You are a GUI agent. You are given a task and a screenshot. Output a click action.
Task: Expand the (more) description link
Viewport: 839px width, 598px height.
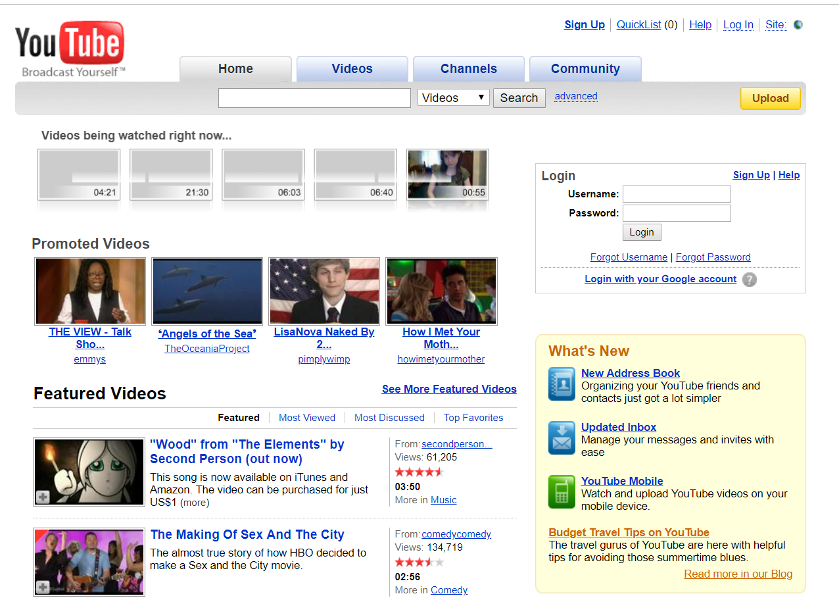[195, 503]
